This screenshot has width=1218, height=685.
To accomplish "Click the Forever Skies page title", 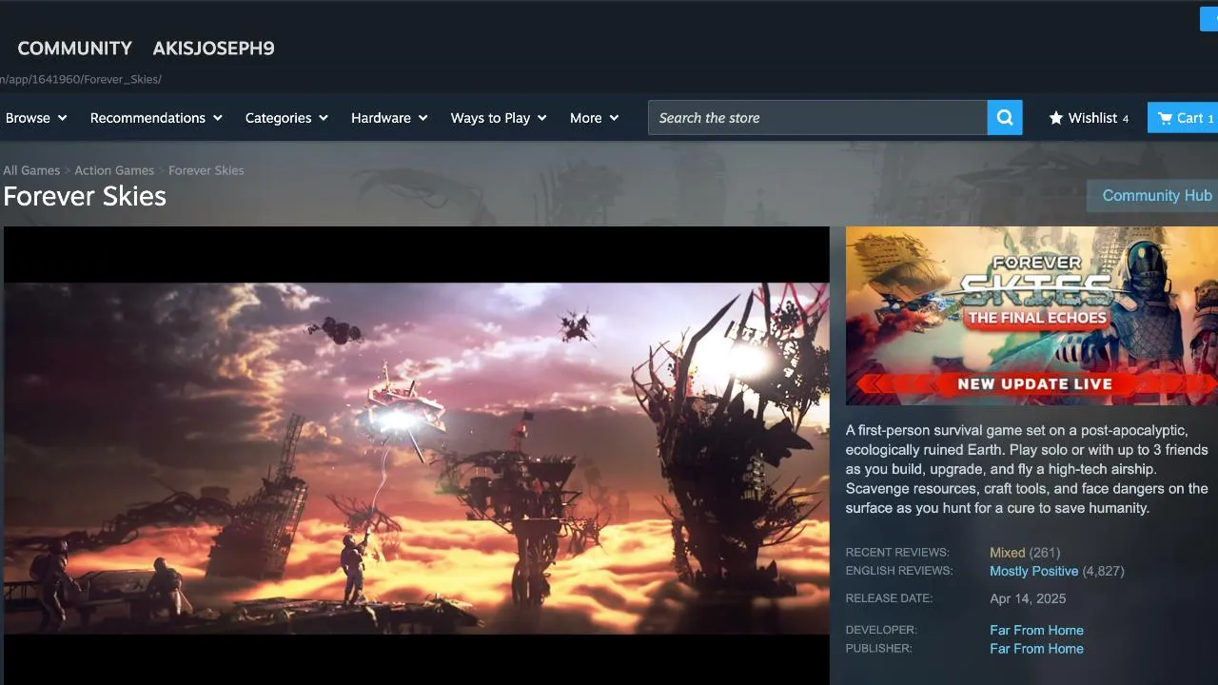I will 85,196.
